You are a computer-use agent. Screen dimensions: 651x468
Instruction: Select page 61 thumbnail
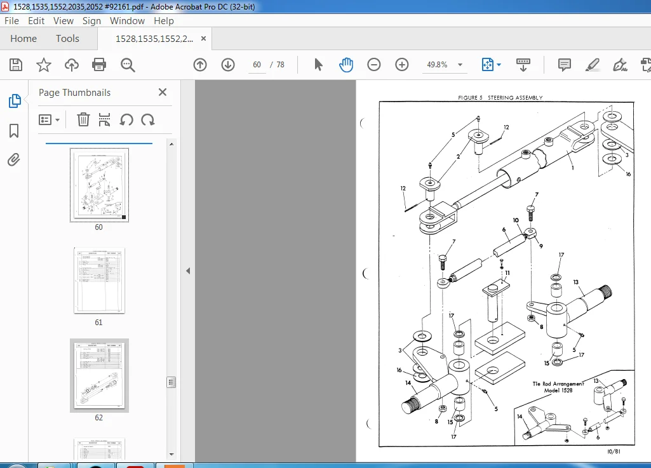tap(99, 280)
